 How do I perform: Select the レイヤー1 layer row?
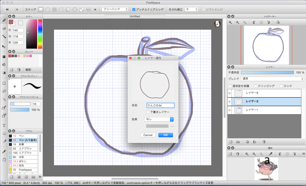264,110
